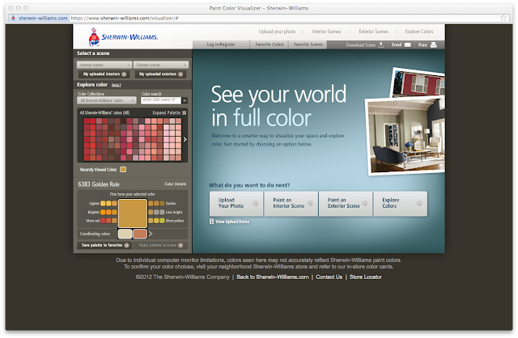Click plus icon on Apply palette to scene

click(x=180, y=245)
